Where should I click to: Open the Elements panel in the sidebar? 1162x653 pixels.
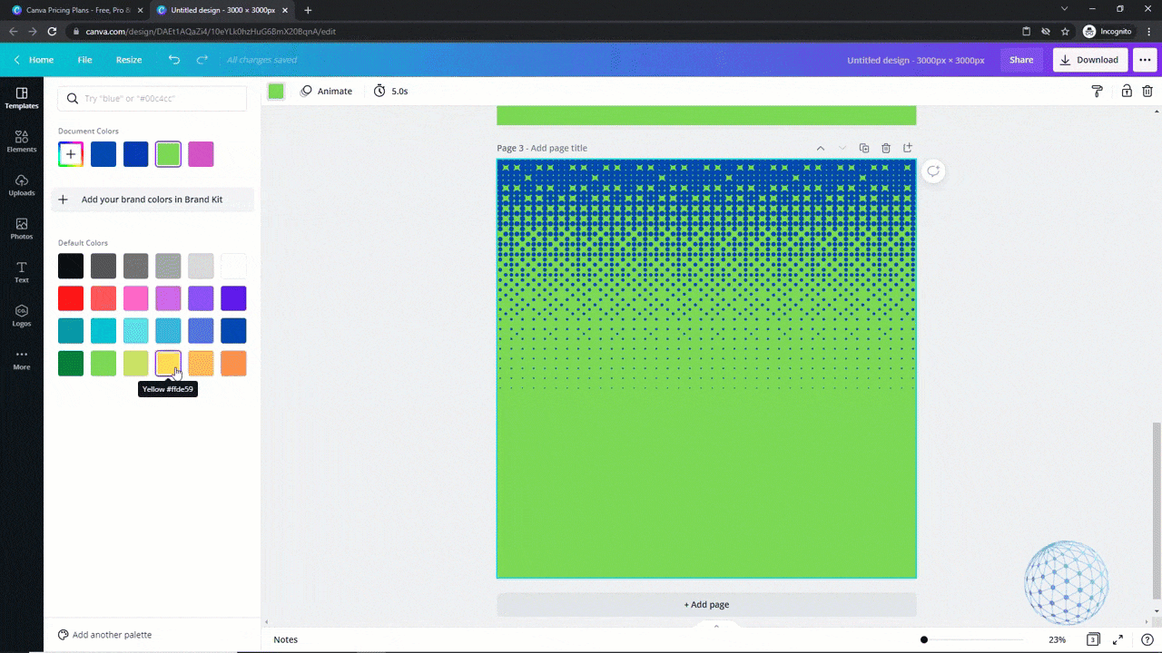21,142
